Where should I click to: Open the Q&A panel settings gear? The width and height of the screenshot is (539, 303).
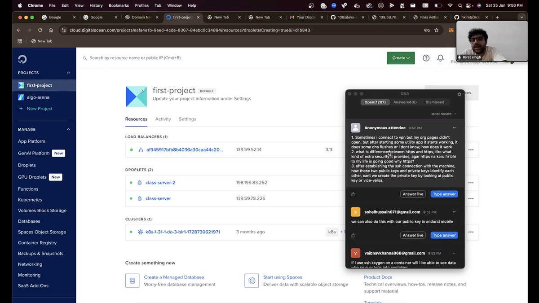tap(459, 94)
